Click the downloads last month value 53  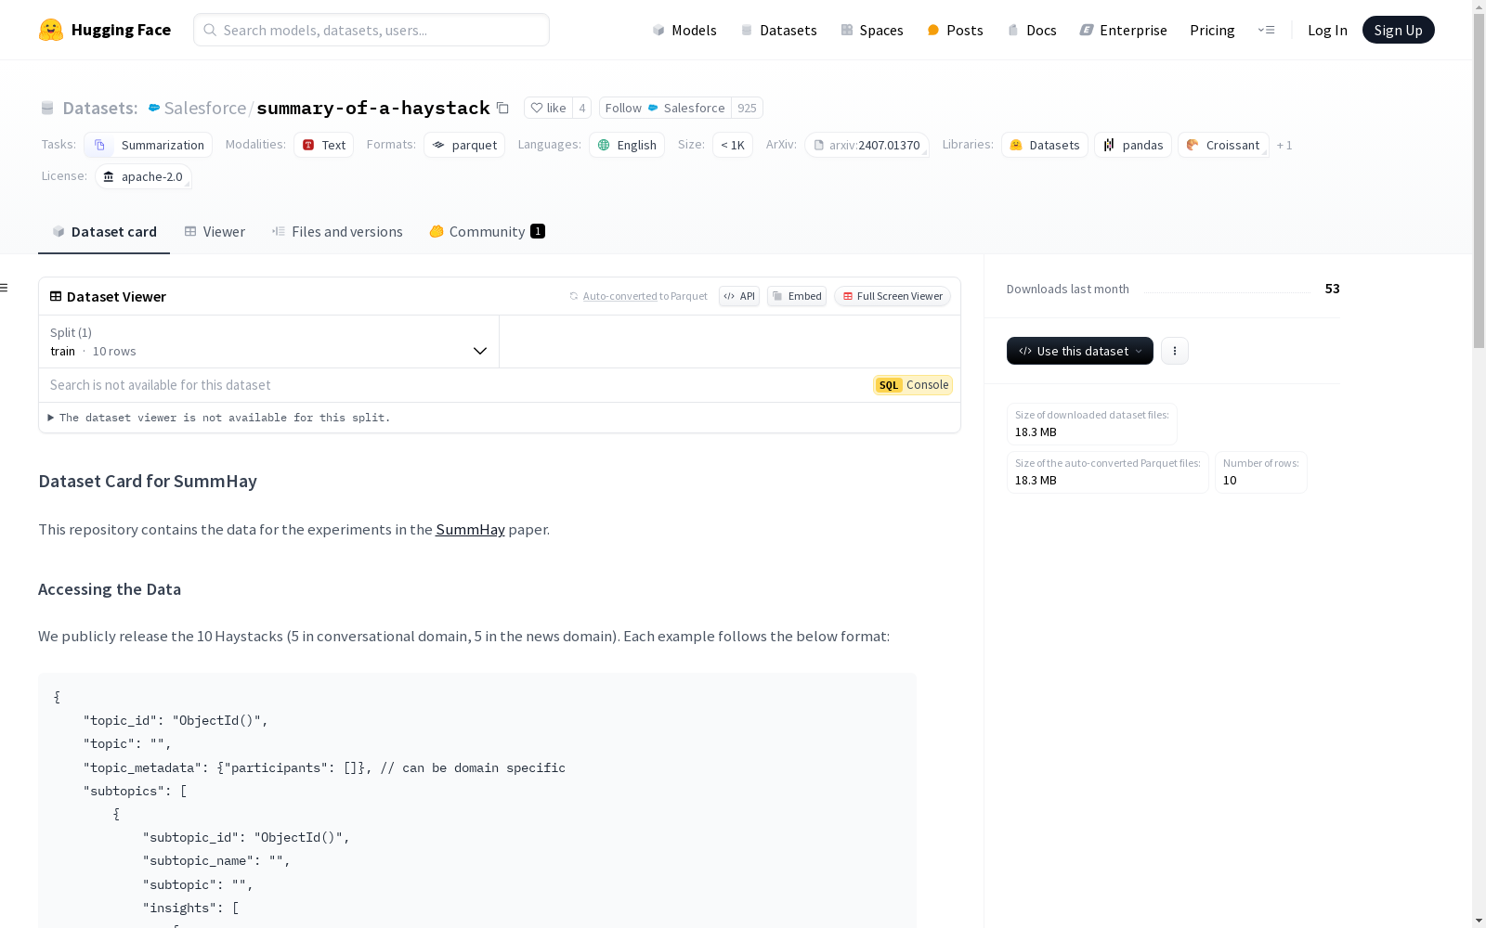[x=1332, y=289]
